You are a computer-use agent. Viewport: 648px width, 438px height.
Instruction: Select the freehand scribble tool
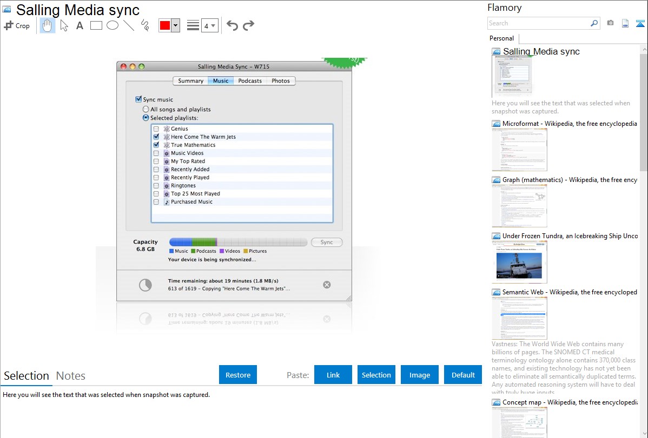[145, 25]
